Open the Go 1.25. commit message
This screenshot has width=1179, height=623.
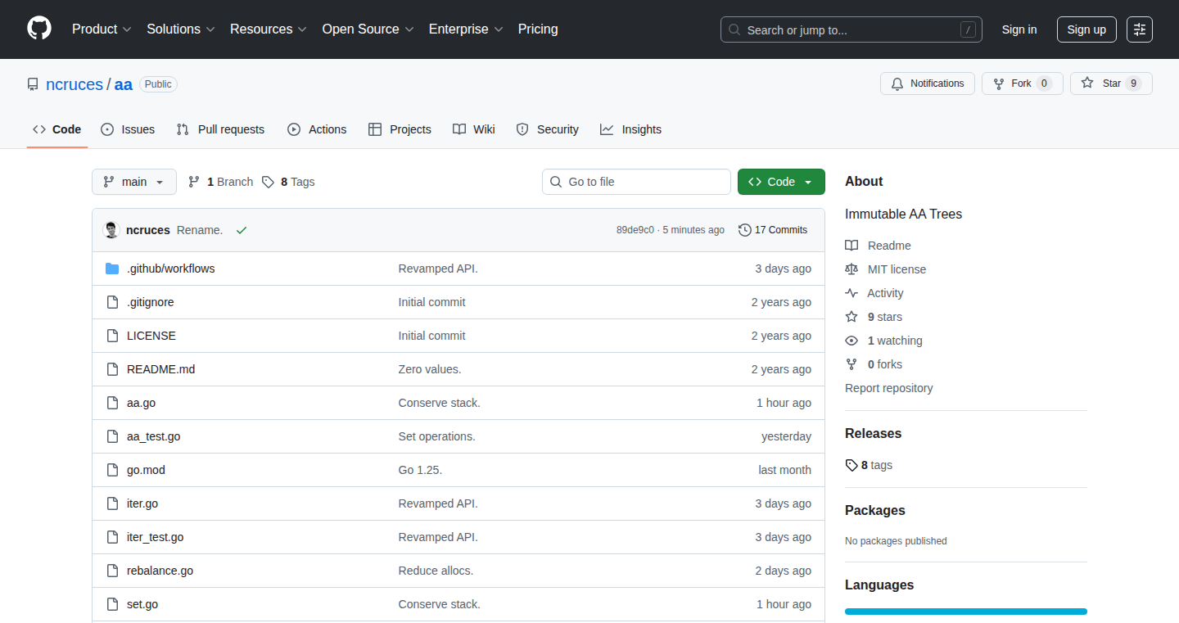(x=420, y=470)
